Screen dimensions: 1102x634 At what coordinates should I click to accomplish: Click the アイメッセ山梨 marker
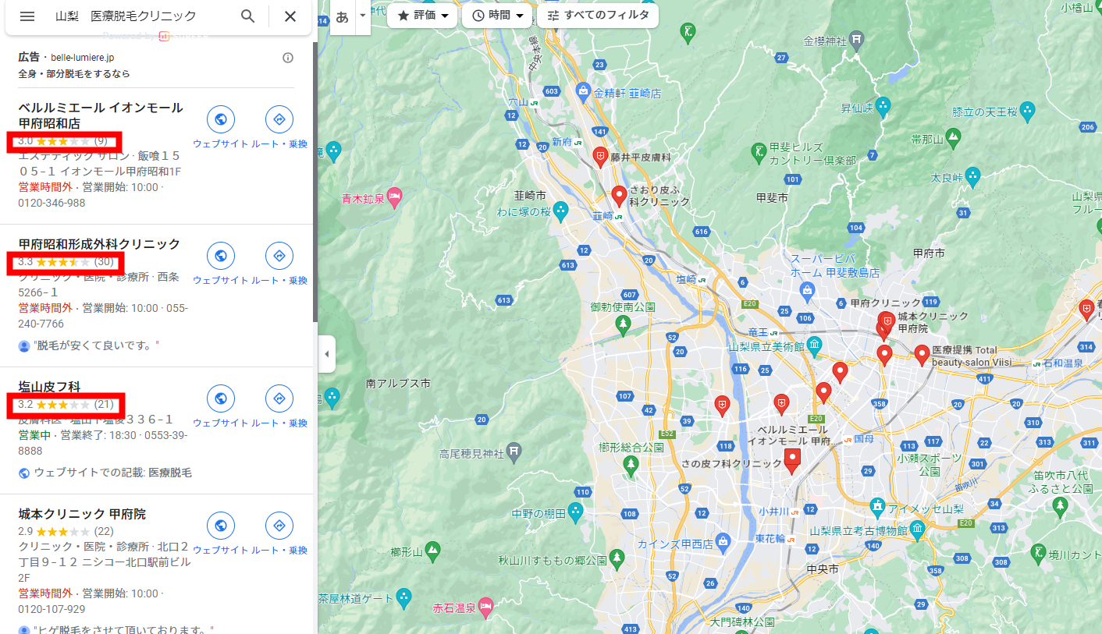click(877, 508)
